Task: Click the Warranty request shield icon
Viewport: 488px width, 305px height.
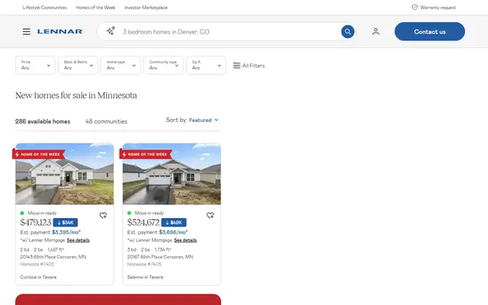Action: point(415,7)
